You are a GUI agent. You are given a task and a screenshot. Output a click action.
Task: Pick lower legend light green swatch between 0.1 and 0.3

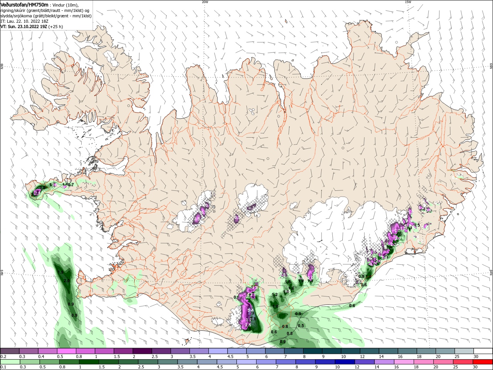coord(10,362)
